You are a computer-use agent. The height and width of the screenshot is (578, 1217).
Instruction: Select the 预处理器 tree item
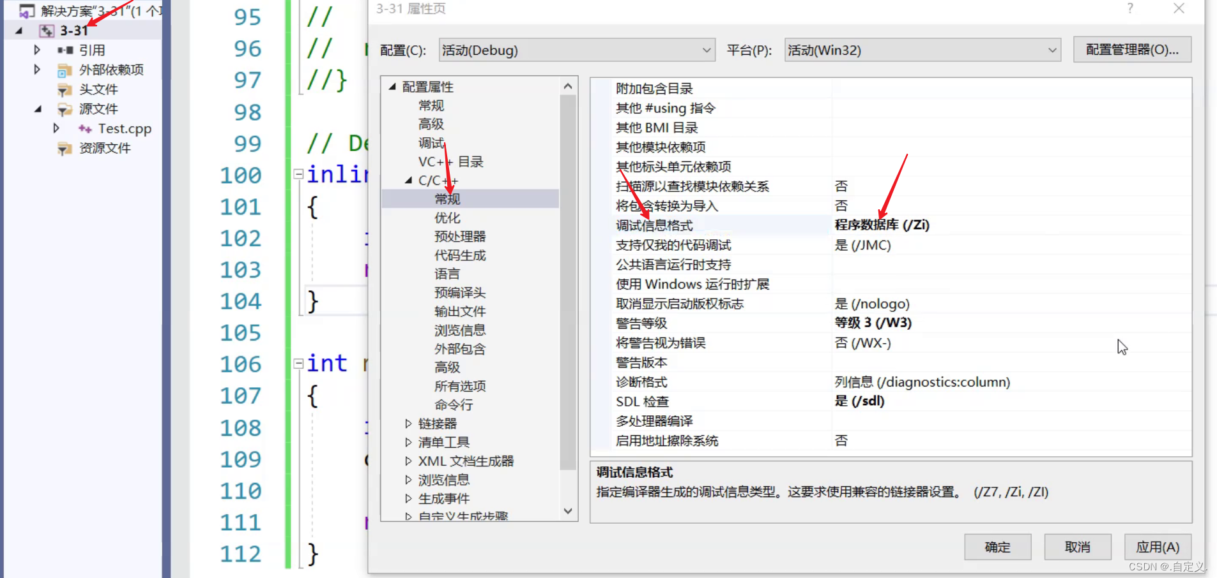(460, 236)
